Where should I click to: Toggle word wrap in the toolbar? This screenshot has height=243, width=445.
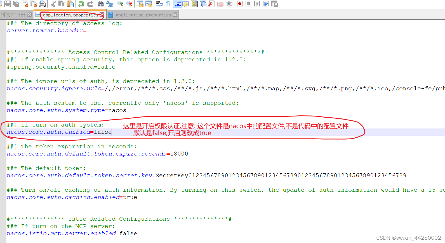pos(159,4)
